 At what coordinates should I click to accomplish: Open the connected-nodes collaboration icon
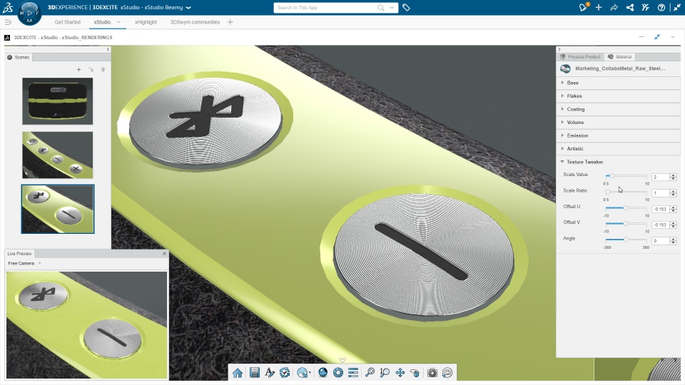click(x=630, y=7)
